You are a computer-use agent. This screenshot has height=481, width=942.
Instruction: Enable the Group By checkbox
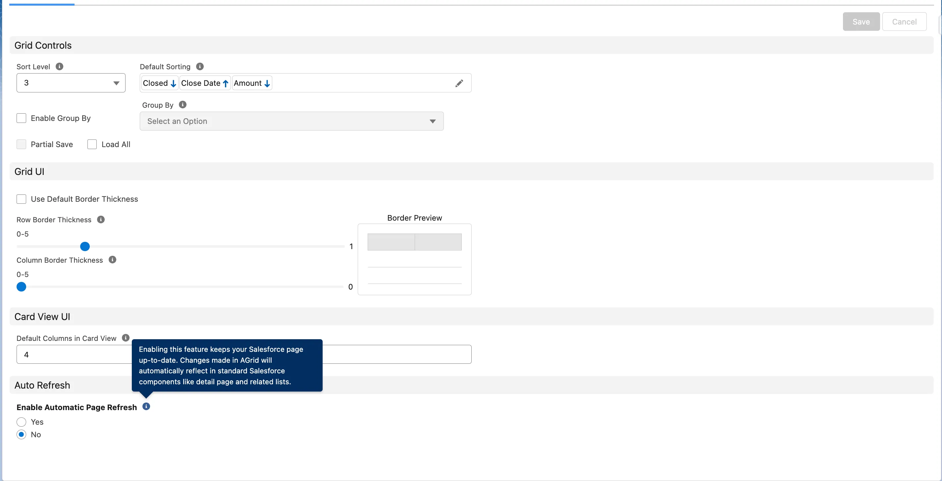(x=21, y=118)
